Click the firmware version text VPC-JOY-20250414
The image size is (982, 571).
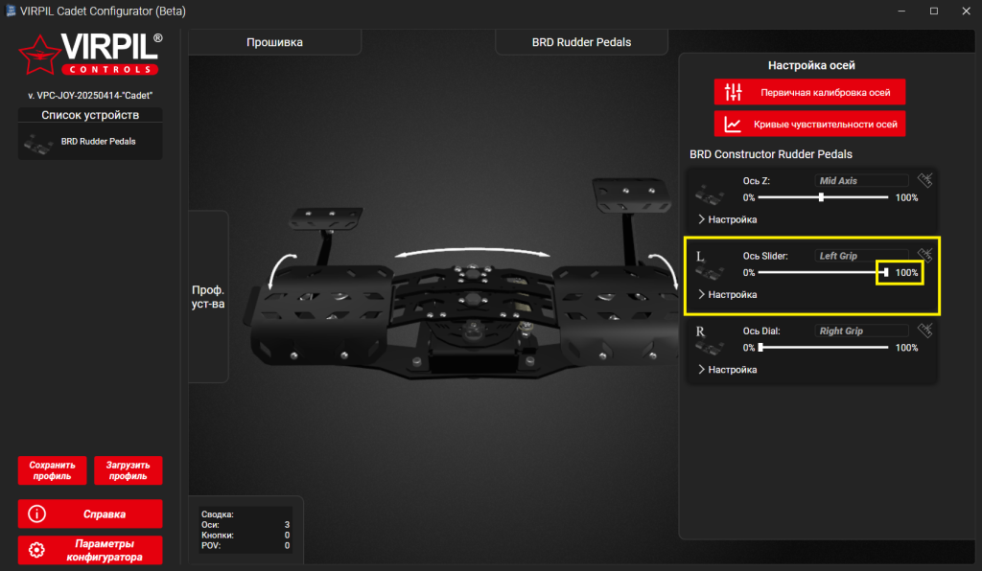(90, 96)
